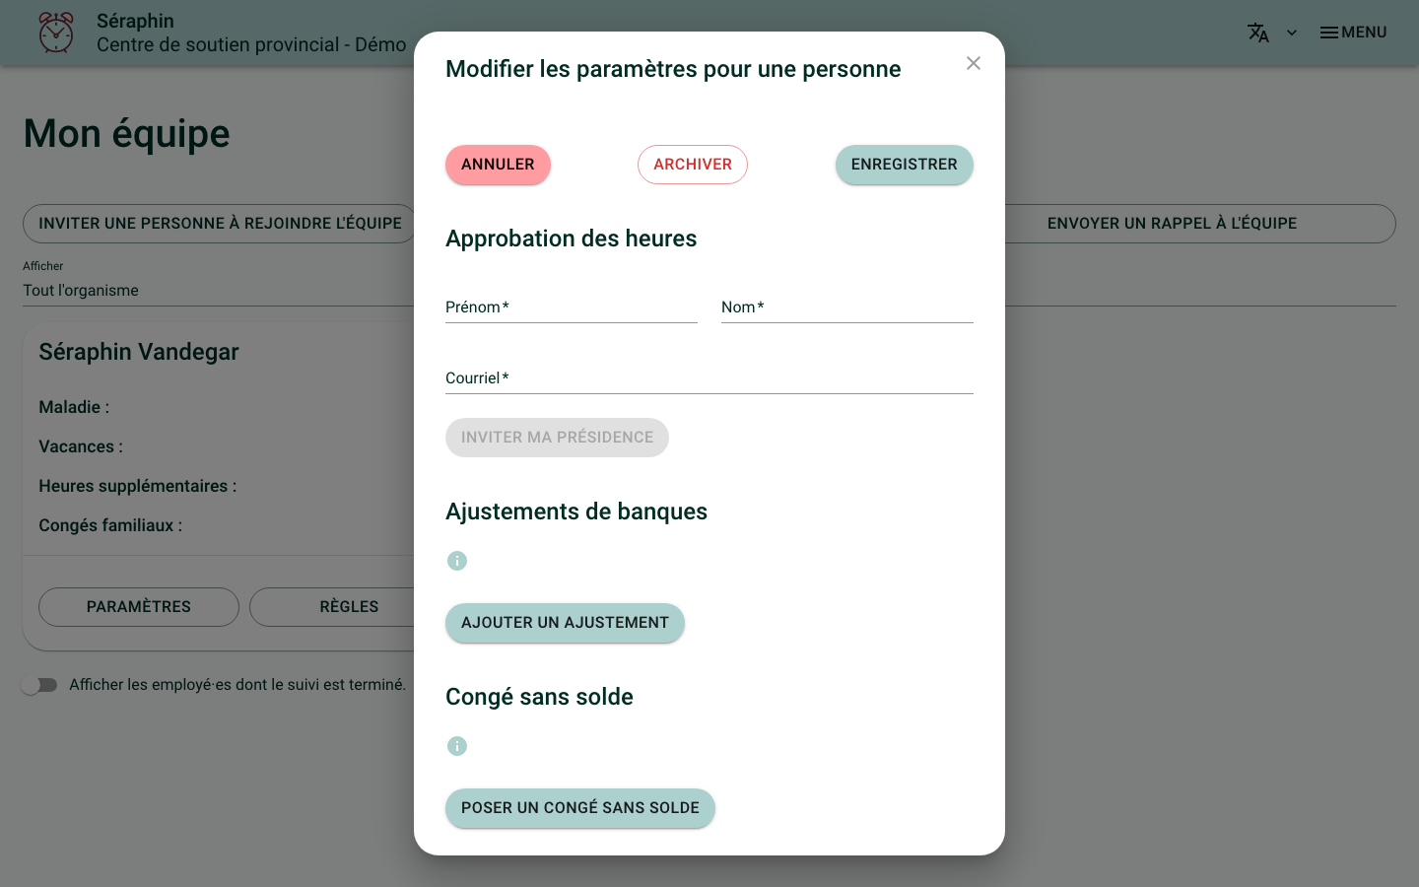Viewport: 1419px width, 887px height.
Task: Open the hamburger MENU
Action: [1353, 33]
